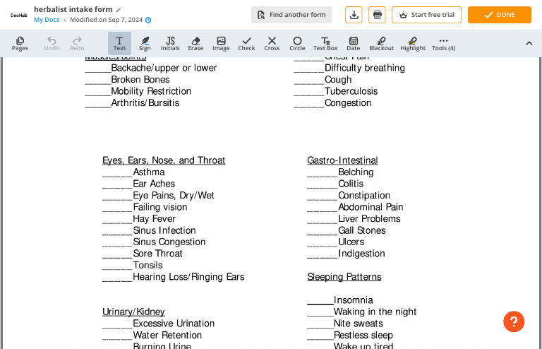542x349 pixels.
Task: Activate the Blackout tool
Action: pyautogui.click(x=381, y=44)
